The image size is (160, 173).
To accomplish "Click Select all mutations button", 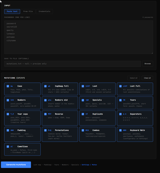I will coord(133,78).
